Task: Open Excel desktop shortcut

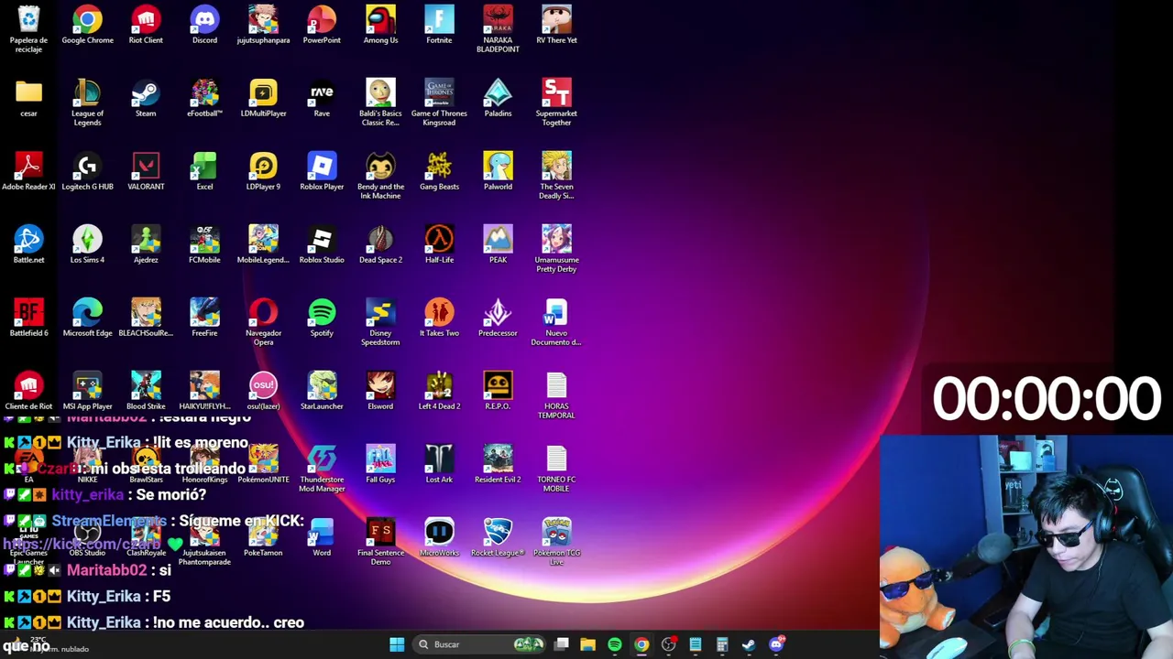Action: [204, 171]
